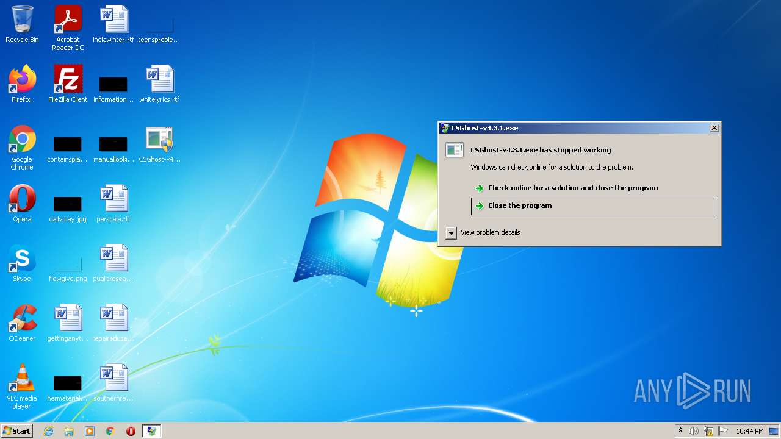Viewport: 781px width, 439px height.
Task: Open Windows Explorer from taskbar
Action: [x=69, y=431]
